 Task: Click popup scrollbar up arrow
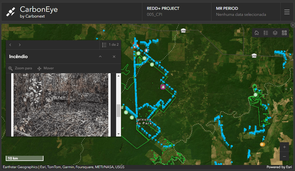[118, 76]
